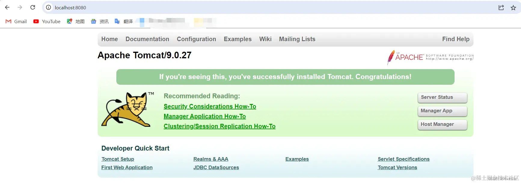The width and height of the screenshot is (521, 183).
Task: Open the Mailing Lists menu item
Action: (297, 39)
